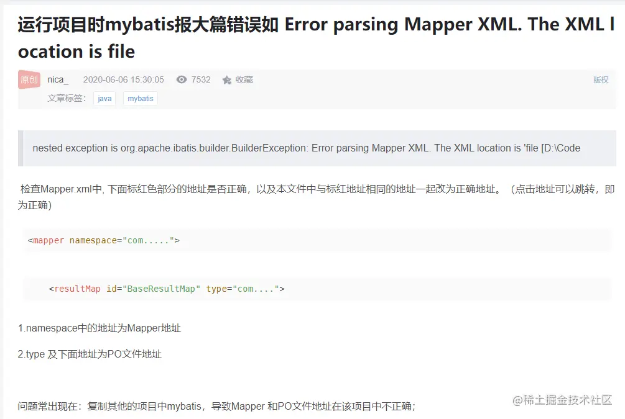Click the 文章标签 label

click(x=67, y=98)
